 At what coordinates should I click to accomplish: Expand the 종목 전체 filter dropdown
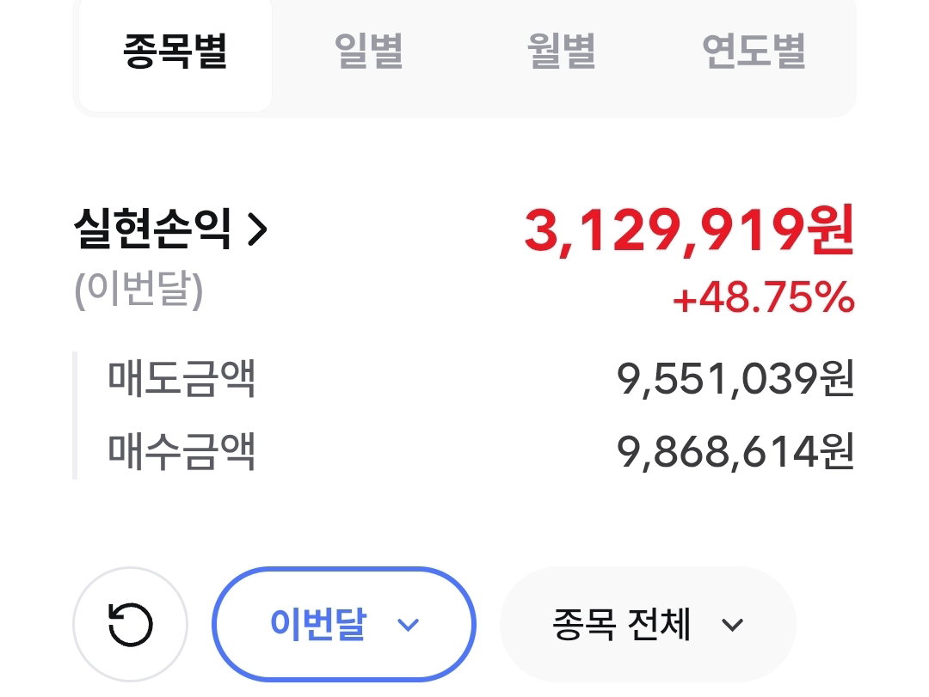[648, 624]
